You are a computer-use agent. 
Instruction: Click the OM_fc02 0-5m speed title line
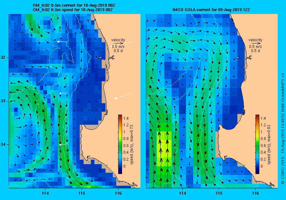[x=72, y=10]
